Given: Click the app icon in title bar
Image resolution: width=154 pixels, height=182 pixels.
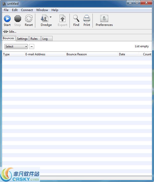Looking at the screenshot, I should click(x=4, y=4).
